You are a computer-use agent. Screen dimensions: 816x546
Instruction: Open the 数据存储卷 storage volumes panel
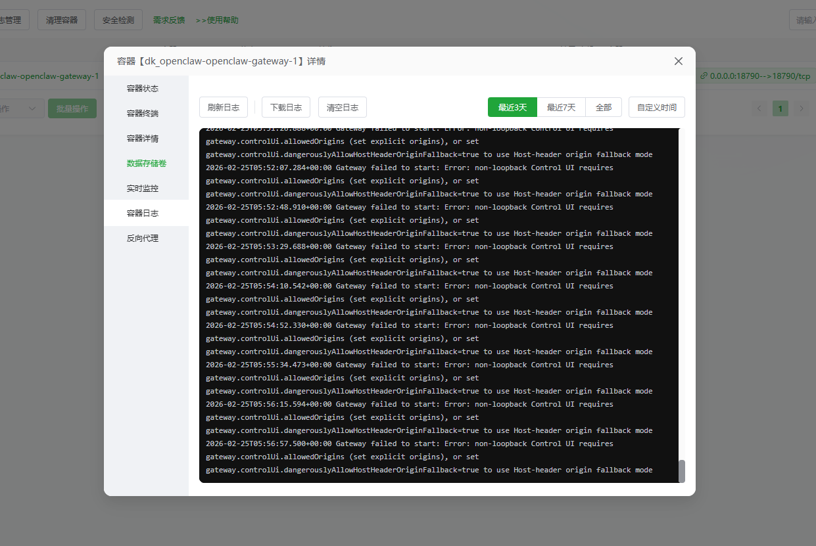click(146, 163)
